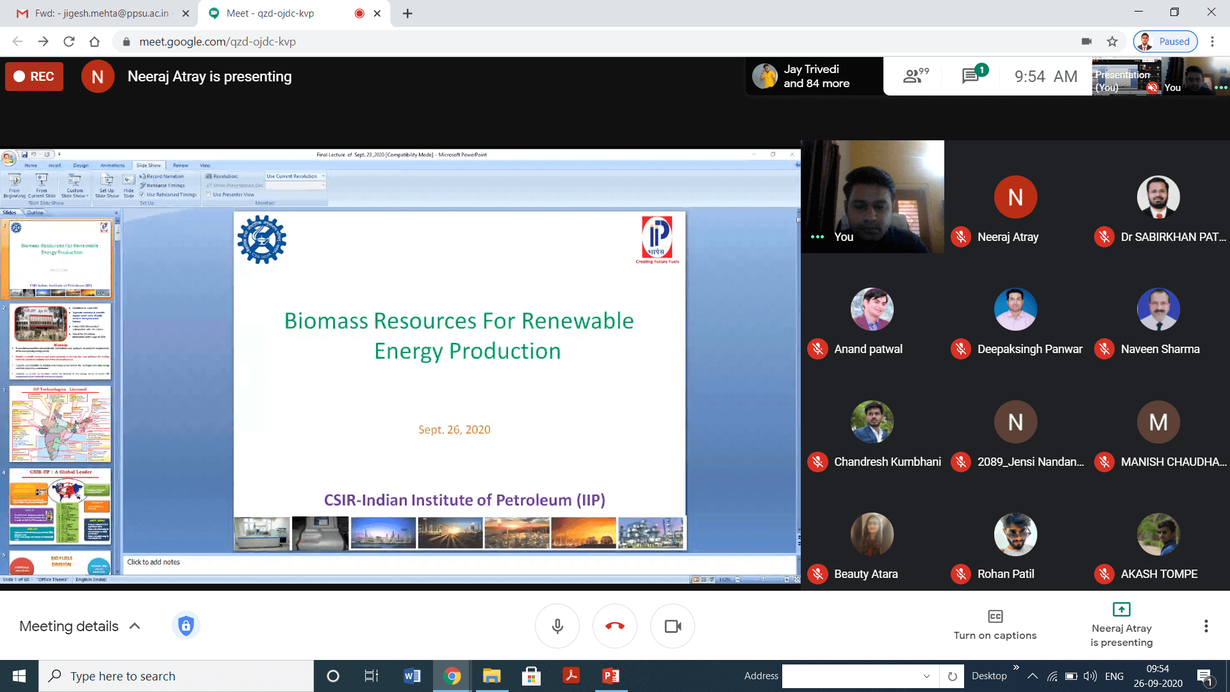Open Chrome three-dot menu
The height and width of the screenshot is (692, 1230).
(1212, 42)
